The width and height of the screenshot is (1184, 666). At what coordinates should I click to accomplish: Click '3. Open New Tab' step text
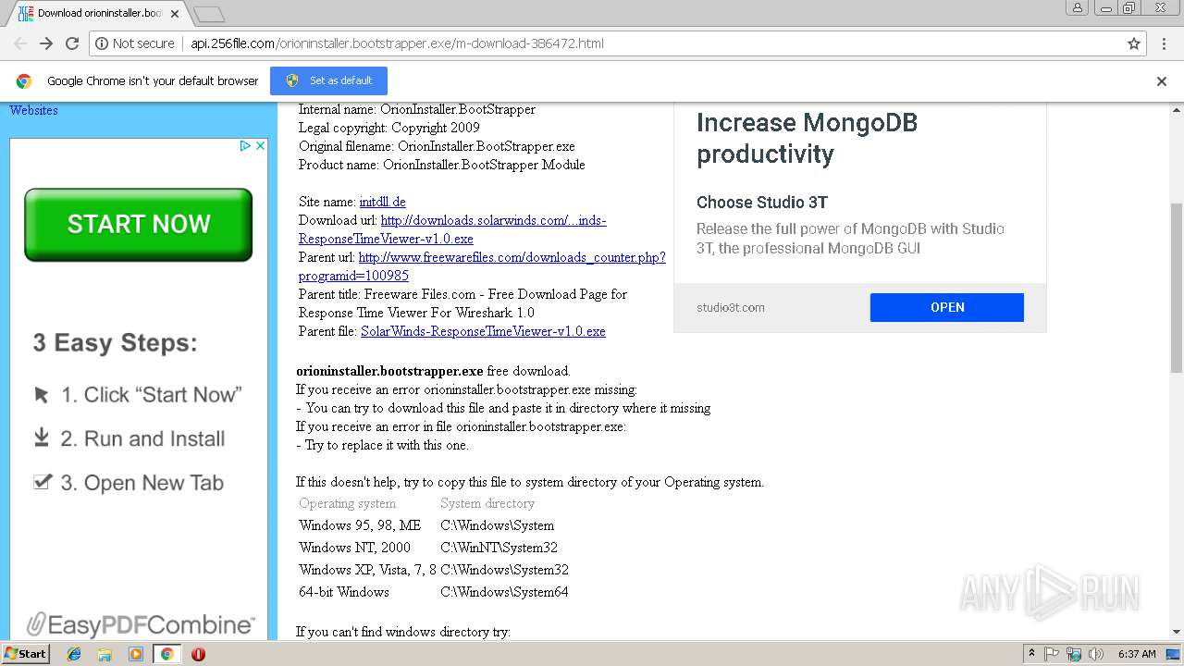[142, 483]
